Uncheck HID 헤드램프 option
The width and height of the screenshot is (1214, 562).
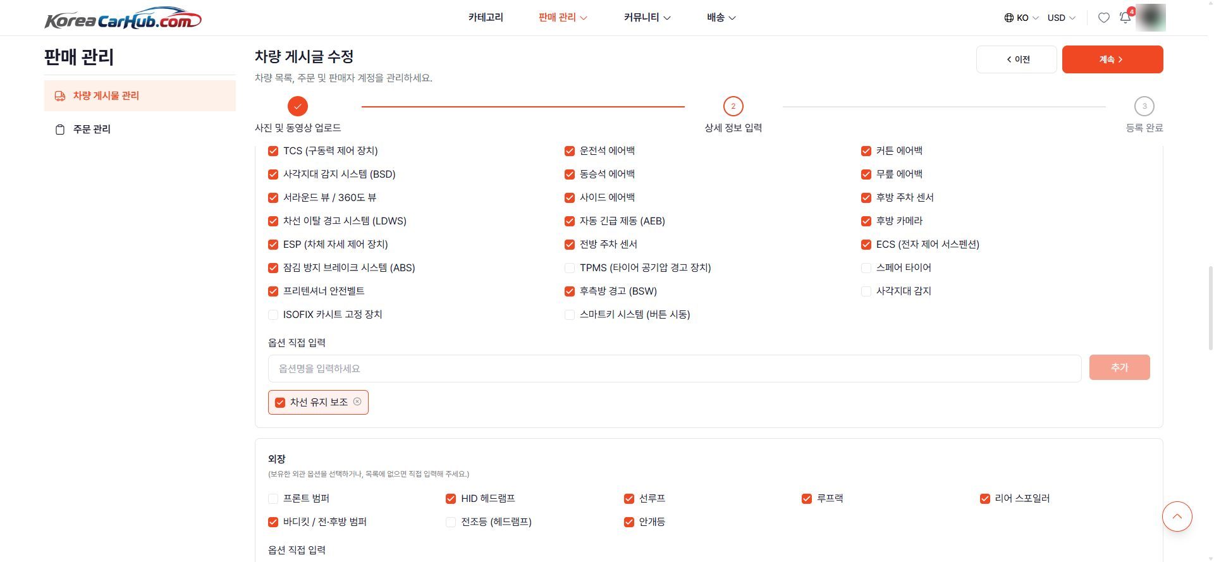(x=451, y=499)
